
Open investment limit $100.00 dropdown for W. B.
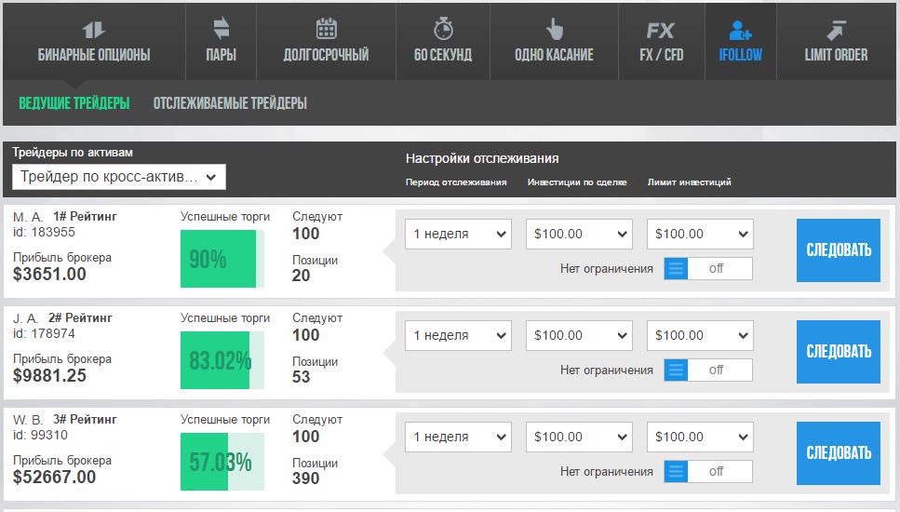(700, 437)
